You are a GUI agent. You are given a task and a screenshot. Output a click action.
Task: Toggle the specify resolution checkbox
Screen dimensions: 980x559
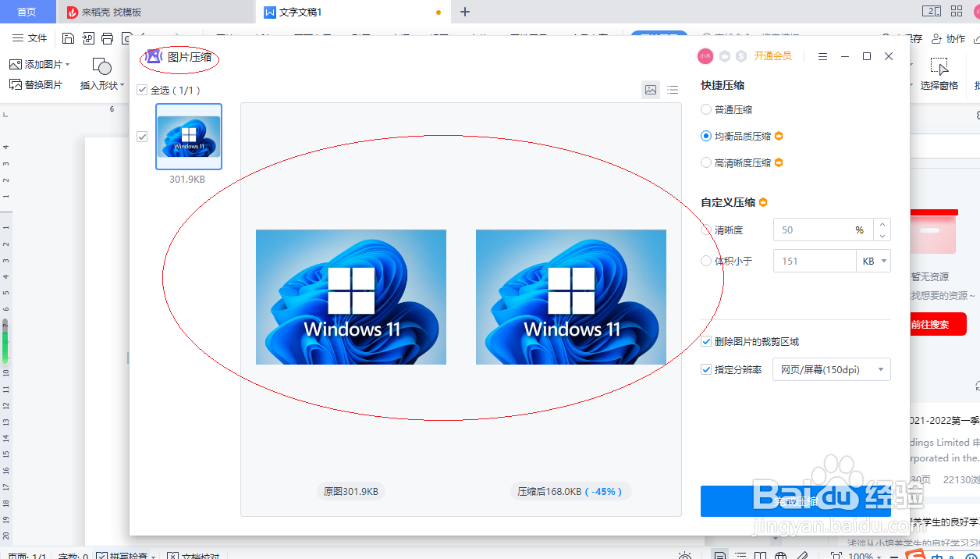coord(706,369)
